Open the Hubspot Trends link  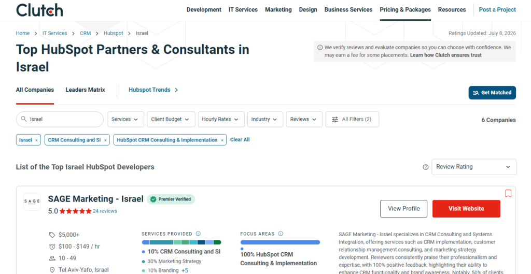point(153,90)
